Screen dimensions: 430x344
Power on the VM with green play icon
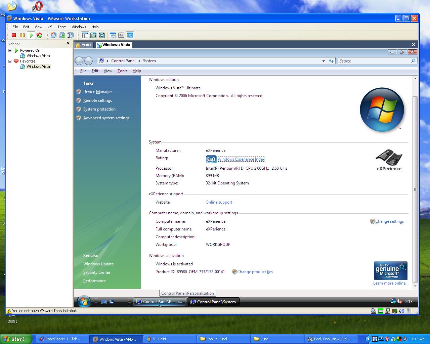31,35
